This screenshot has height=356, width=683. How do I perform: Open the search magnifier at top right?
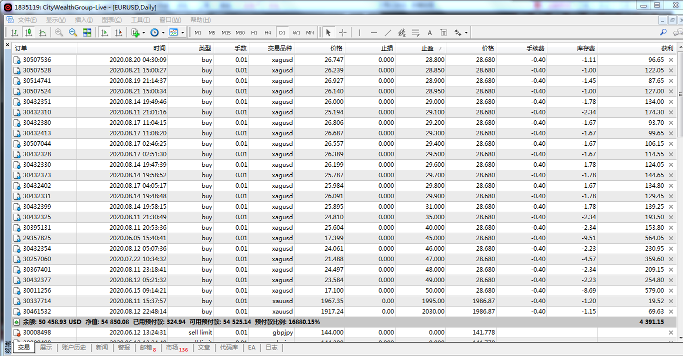click(663, 32)
